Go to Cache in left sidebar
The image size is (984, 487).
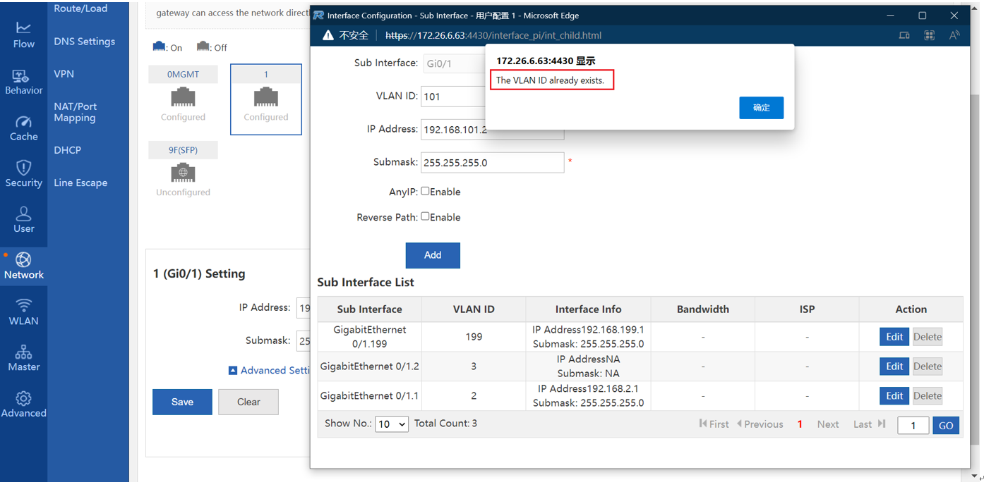pyautogui.click(x=23, y=128)
